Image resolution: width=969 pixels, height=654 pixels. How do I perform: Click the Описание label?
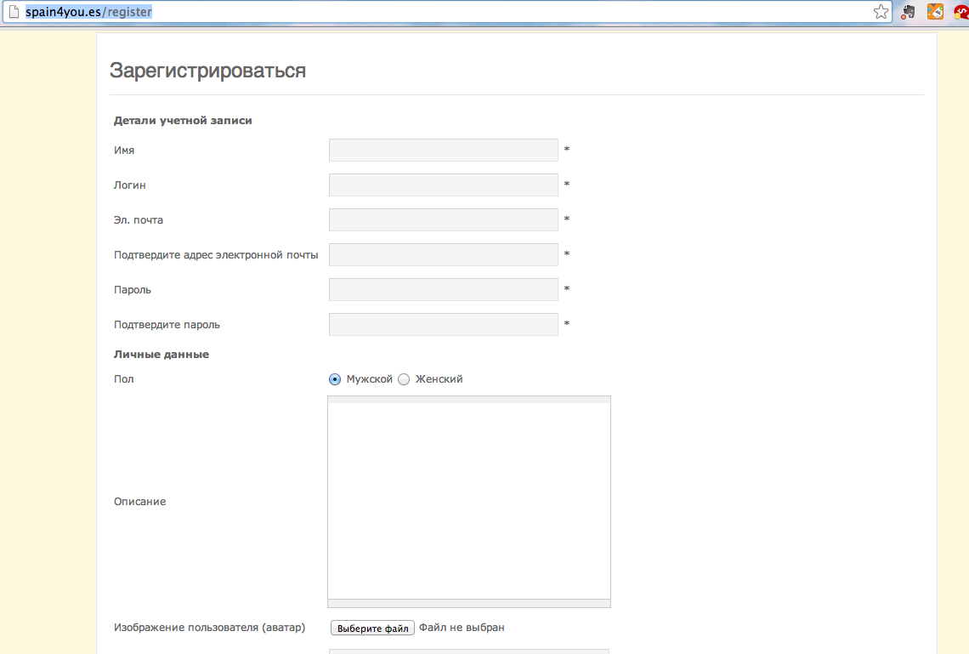click(x=139, y=501)
